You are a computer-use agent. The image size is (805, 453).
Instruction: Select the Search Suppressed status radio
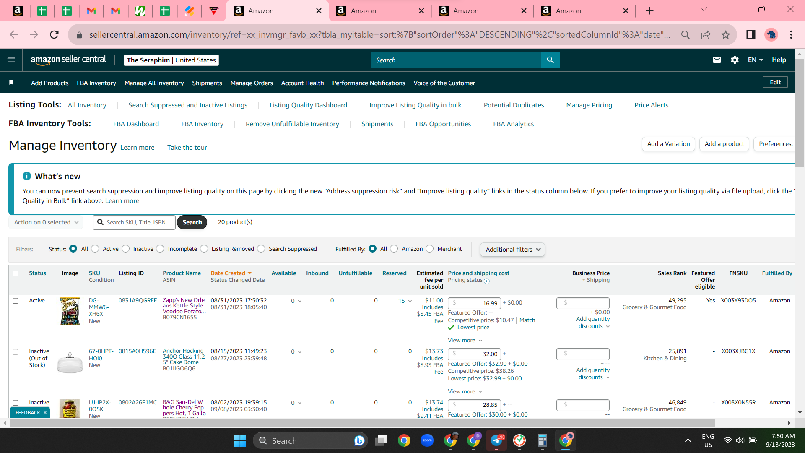[261, 249]
